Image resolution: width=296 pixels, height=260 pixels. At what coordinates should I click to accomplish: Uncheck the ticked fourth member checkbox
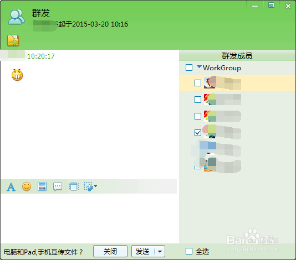tap(198, 133)
